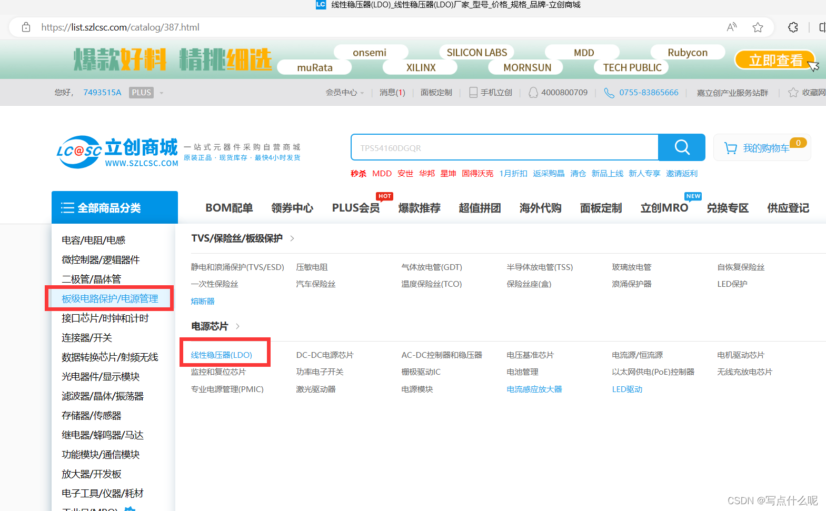Click username 7493515A link
Screen dimensions: 826x511
(102, 93)
